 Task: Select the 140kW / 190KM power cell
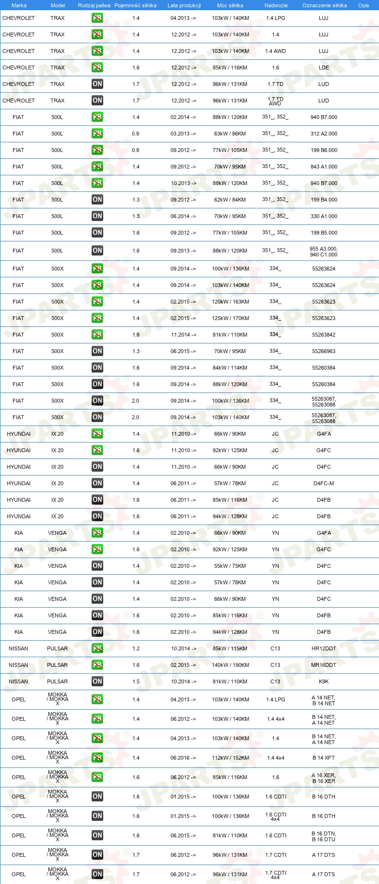pyautogui.click(x=230, y=665)
